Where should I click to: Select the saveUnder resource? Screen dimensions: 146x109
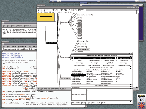120,70
